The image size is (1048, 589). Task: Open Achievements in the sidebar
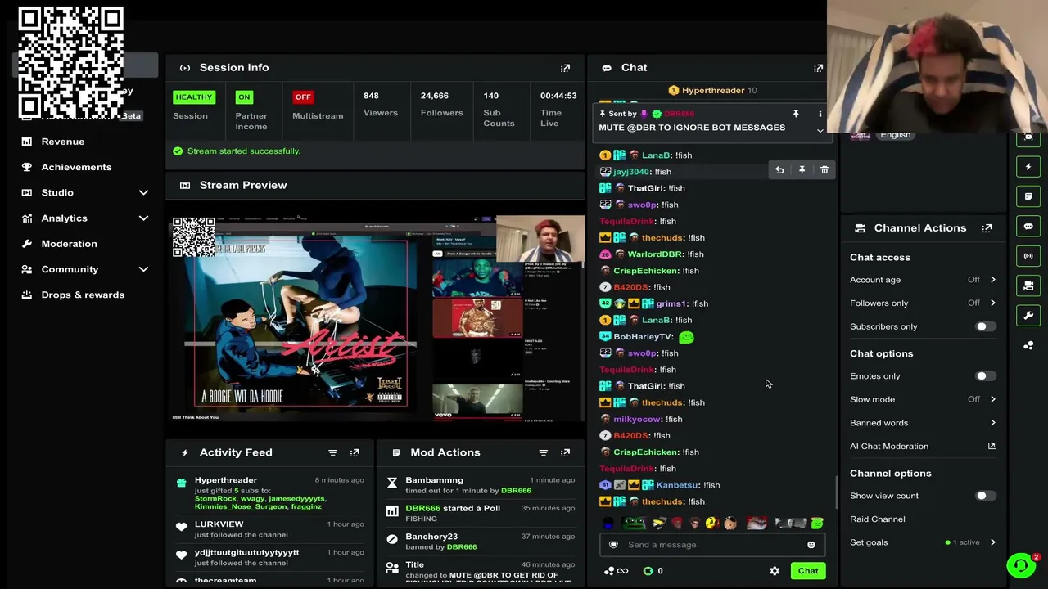point(76,167)
